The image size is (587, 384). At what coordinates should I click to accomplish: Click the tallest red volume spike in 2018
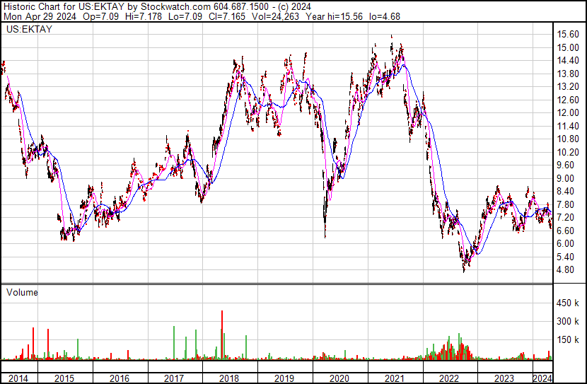tap(222, 335)
